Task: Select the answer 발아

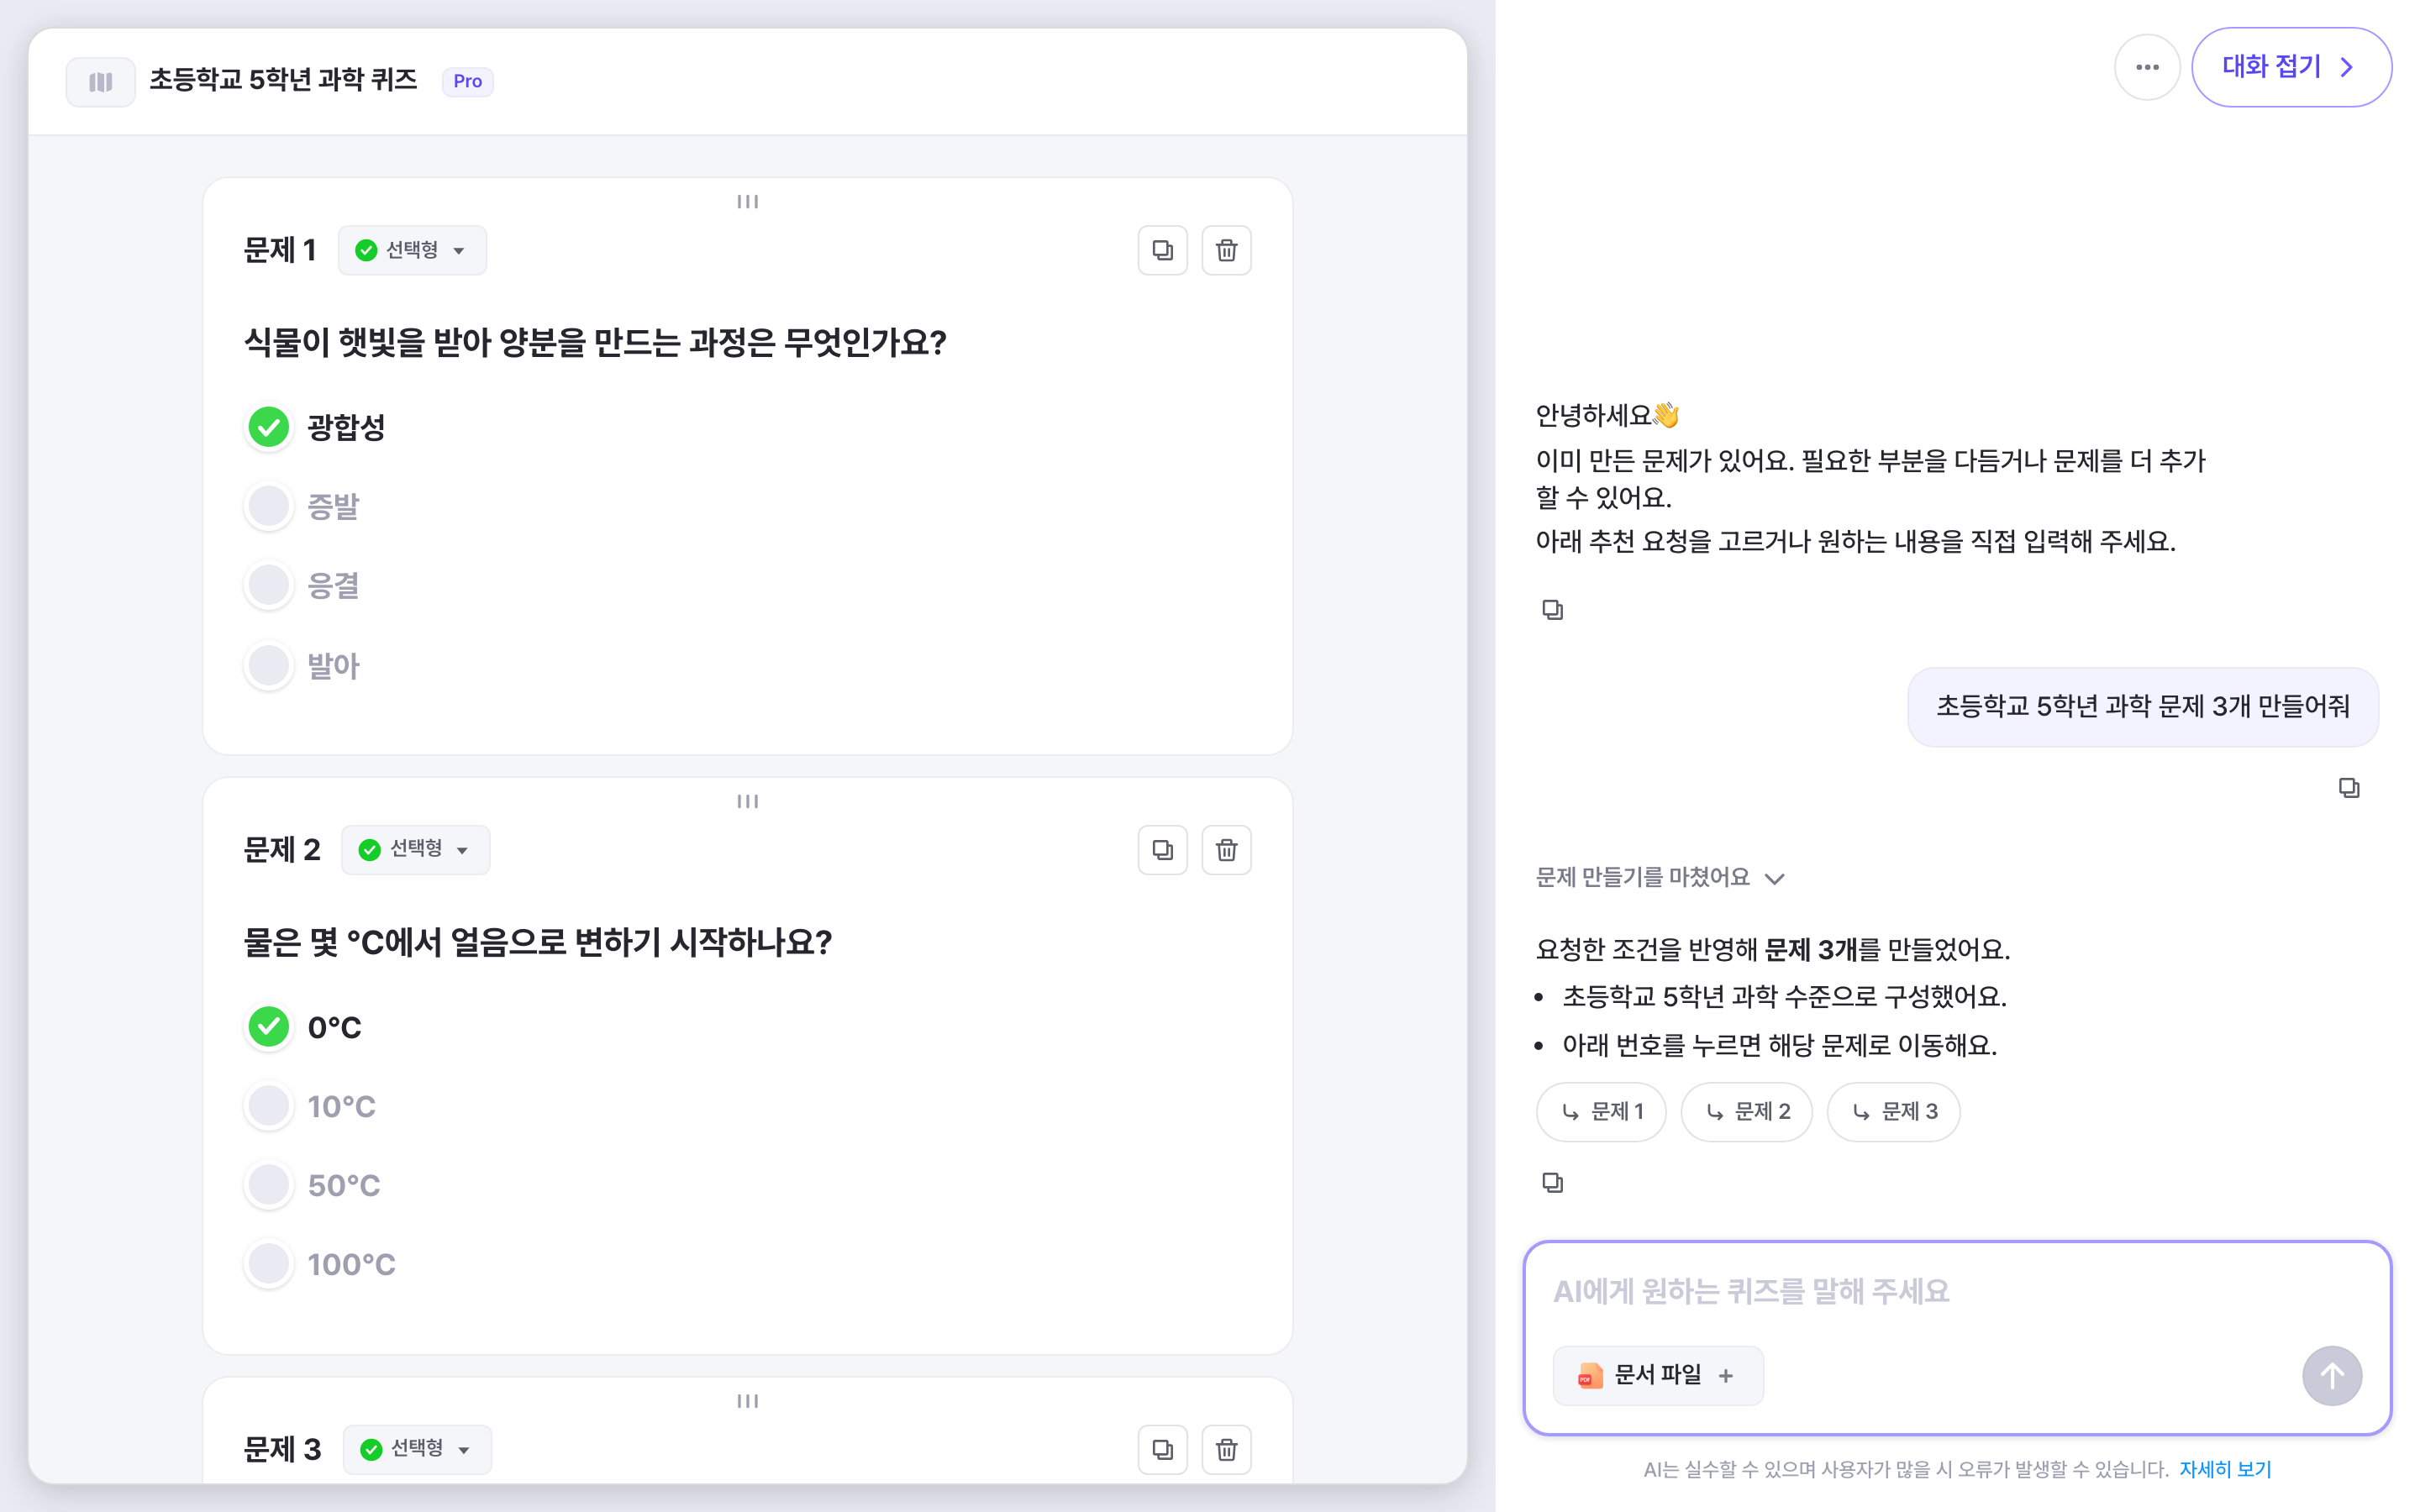Action: [269, 665]
